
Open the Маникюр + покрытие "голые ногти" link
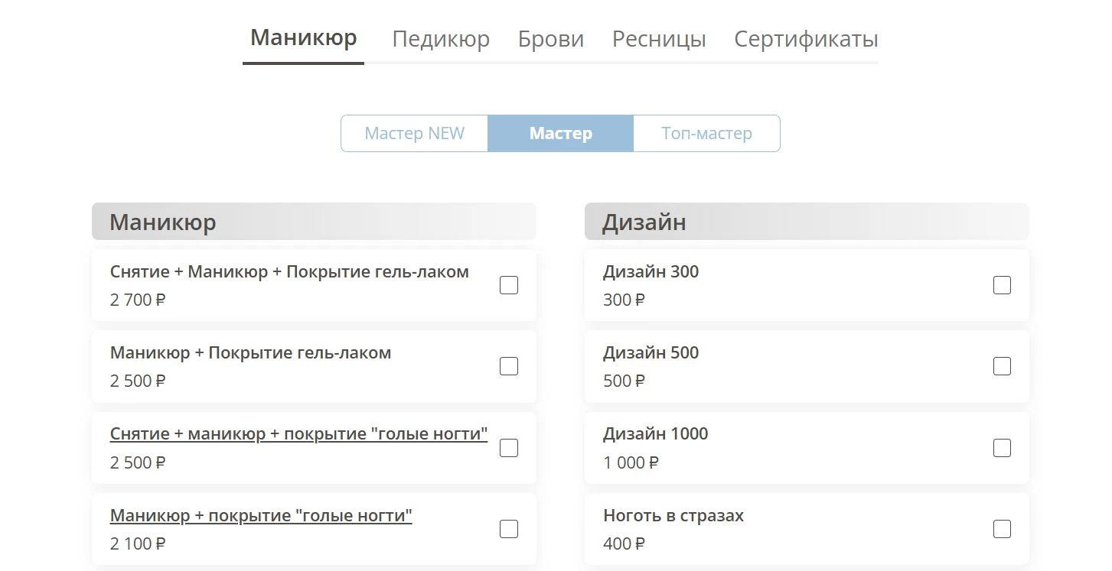coord(262,515)
